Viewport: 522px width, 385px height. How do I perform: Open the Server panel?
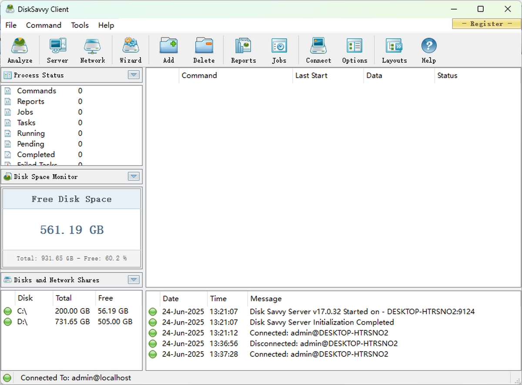(57, 49)
